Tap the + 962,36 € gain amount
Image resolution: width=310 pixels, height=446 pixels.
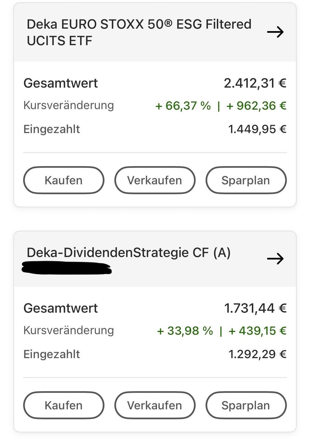coord(256,106)
